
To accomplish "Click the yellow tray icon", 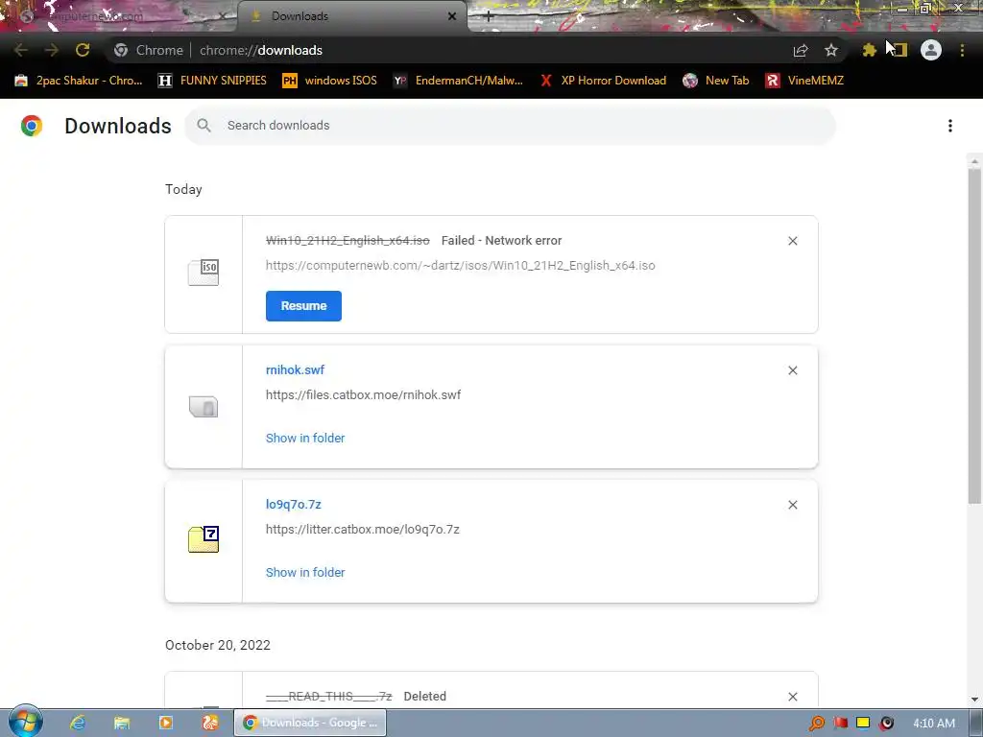I will 863,724.
